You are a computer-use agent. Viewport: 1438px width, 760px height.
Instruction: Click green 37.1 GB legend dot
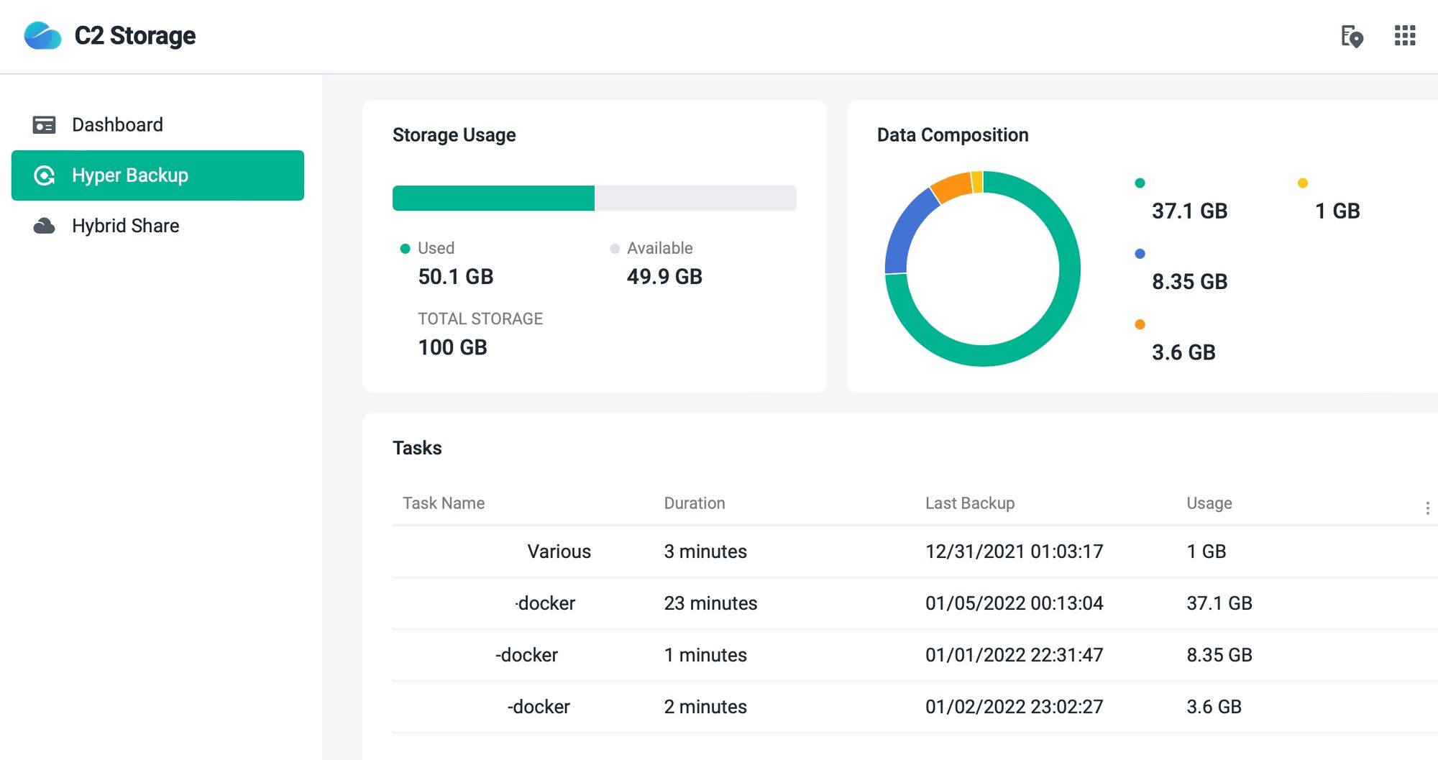click(1140, 183)
